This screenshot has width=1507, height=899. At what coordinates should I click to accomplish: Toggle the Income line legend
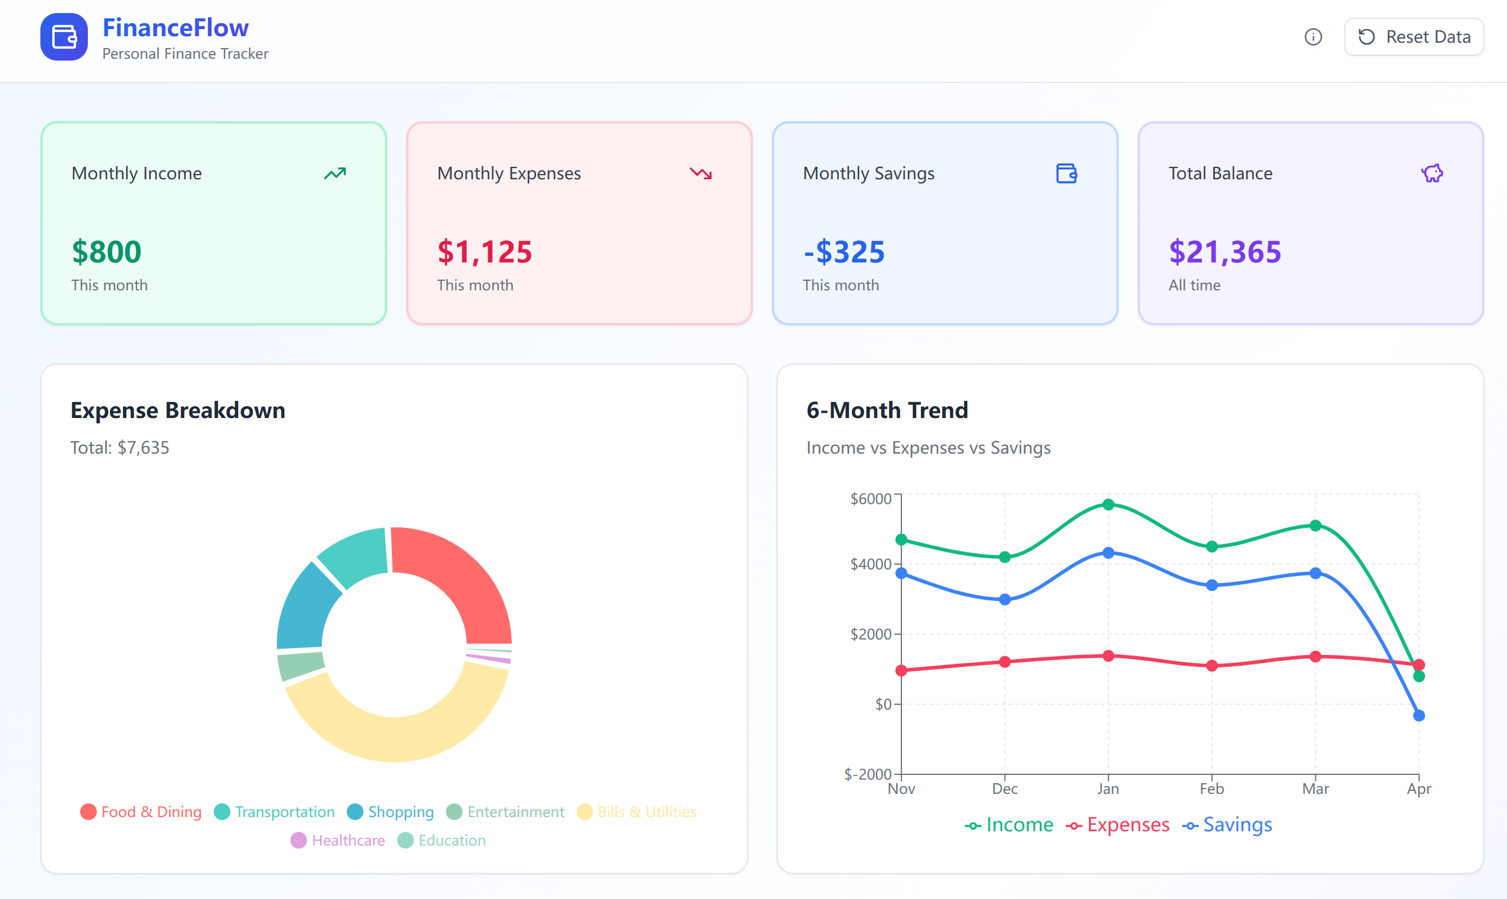[1009, 825]
